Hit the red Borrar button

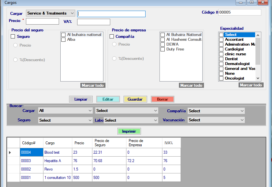coord(162,99)
